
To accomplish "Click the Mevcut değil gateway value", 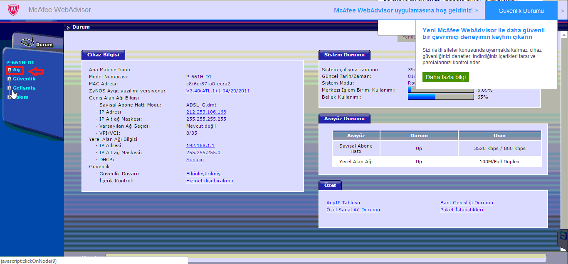I will [x=201, y=126].
